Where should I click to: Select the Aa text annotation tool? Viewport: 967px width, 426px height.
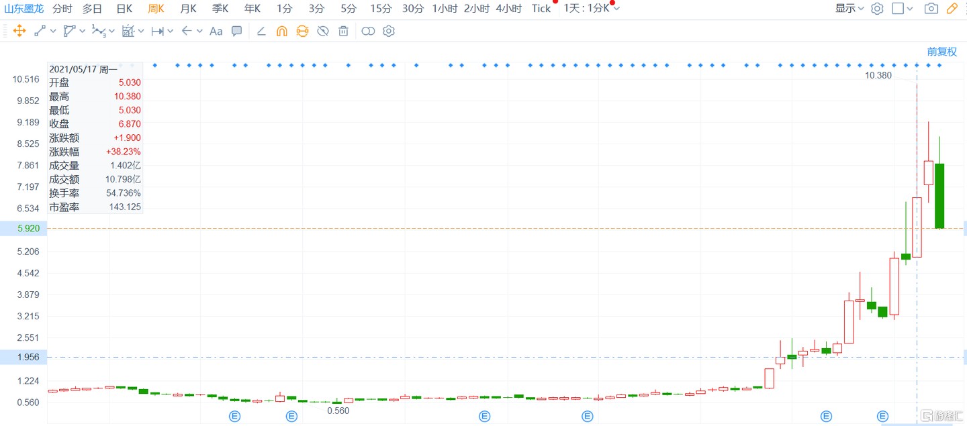click(x=216, y=31)
